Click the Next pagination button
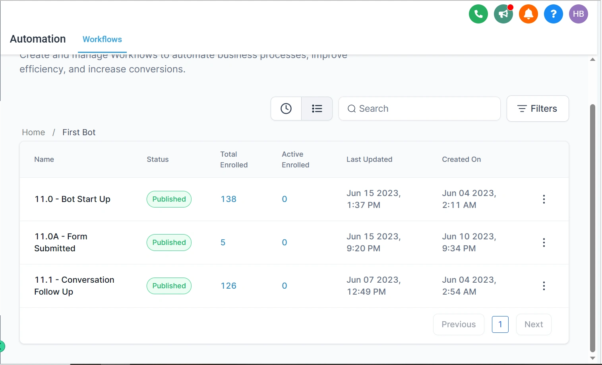The height and width of the screenshot is (365, 602). [534, 324]
